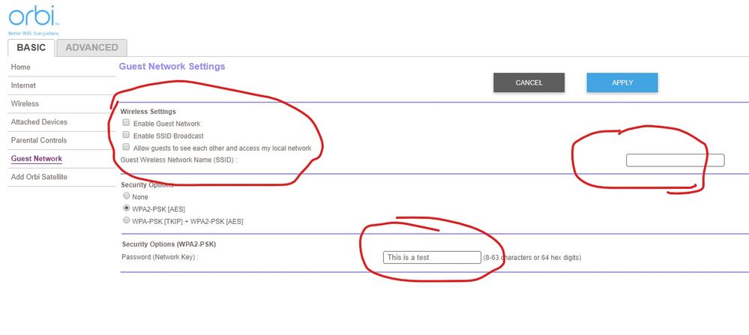Switch to the ADVANCED tab
749x335 pixels.
(91, 48)
